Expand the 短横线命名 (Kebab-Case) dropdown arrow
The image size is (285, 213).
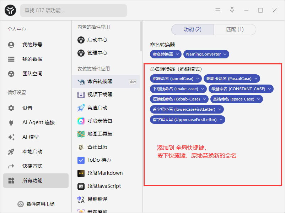(x=204, y=99)
